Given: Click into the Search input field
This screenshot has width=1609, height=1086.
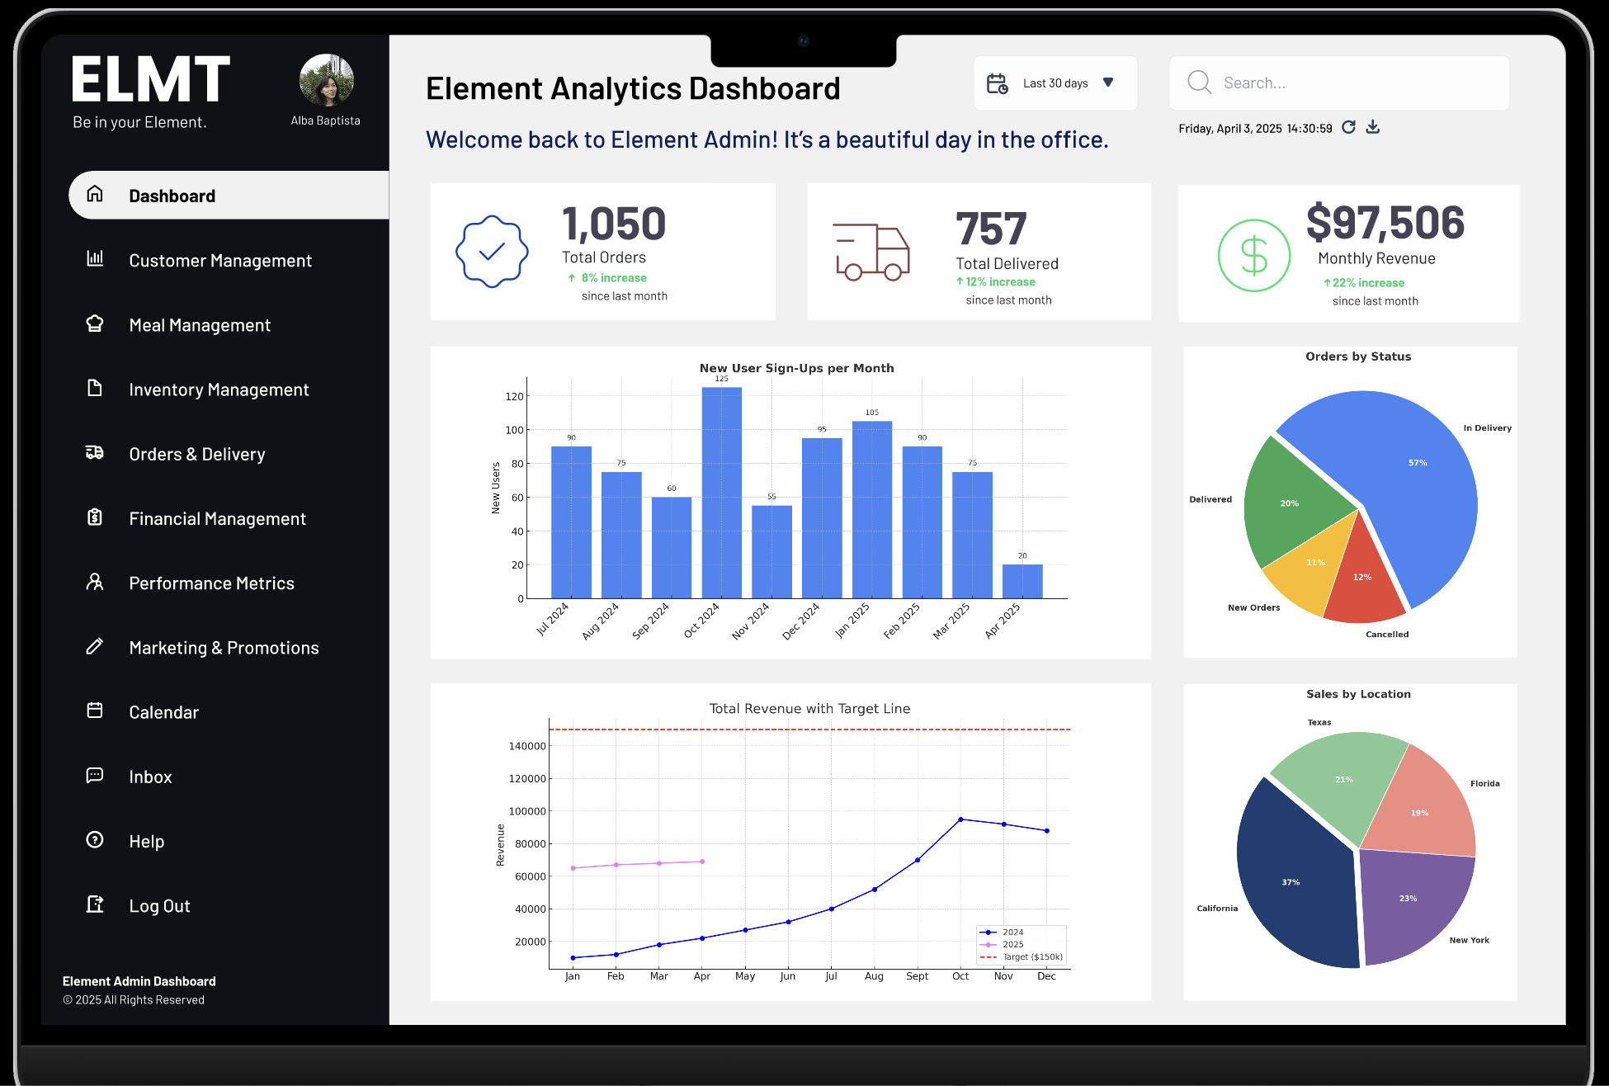Looking at the screenshot, I should coord(1339,83).
